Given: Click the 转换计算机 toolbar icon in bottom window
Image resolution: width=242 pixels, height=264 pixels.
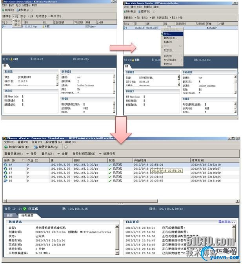Looking at the screenshot, I should coord(6,147).
